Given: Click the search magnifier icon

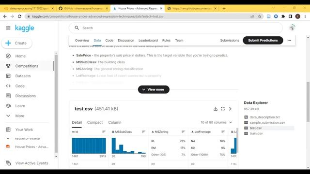Looking at the screenshot, I should pos(77,28).
